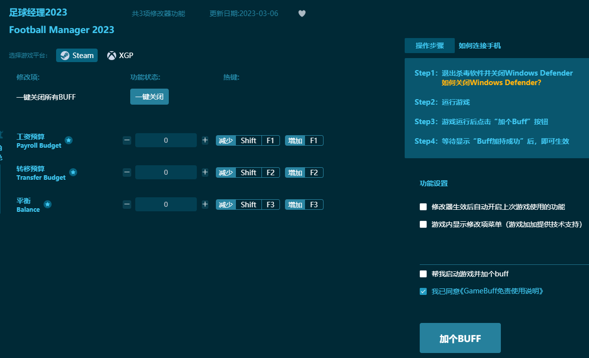This screenshot has width=589, height=358.
Task: Switch to the 操作步骤 tab
Action: pyautogui.click(x=429, y=46)
